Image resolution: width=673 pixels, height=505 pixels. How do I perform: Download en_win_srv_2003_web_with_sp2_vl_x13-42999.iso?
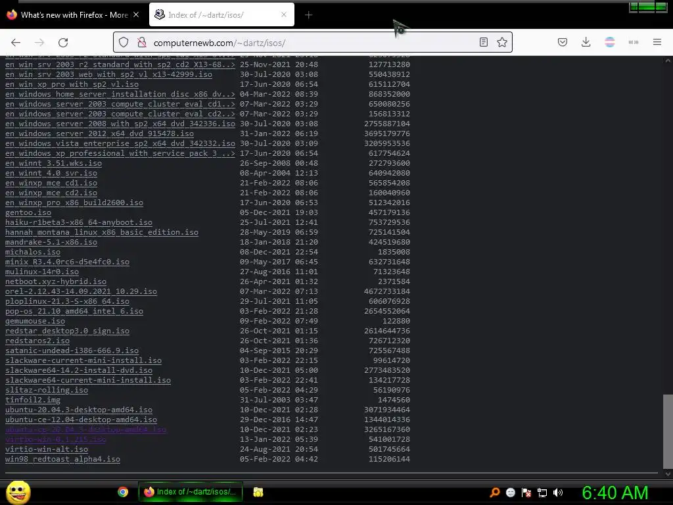tap(108, 74)
